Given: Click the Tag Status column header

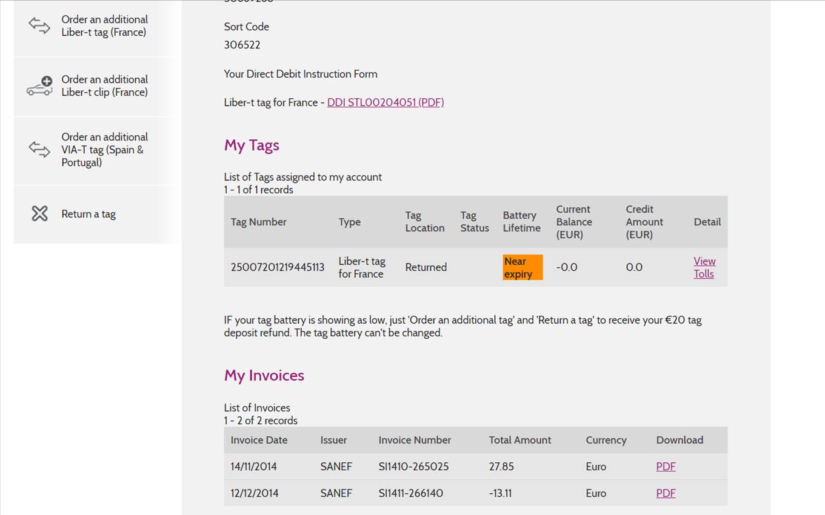Looking at the screenshot, I should tap(475, 222).
